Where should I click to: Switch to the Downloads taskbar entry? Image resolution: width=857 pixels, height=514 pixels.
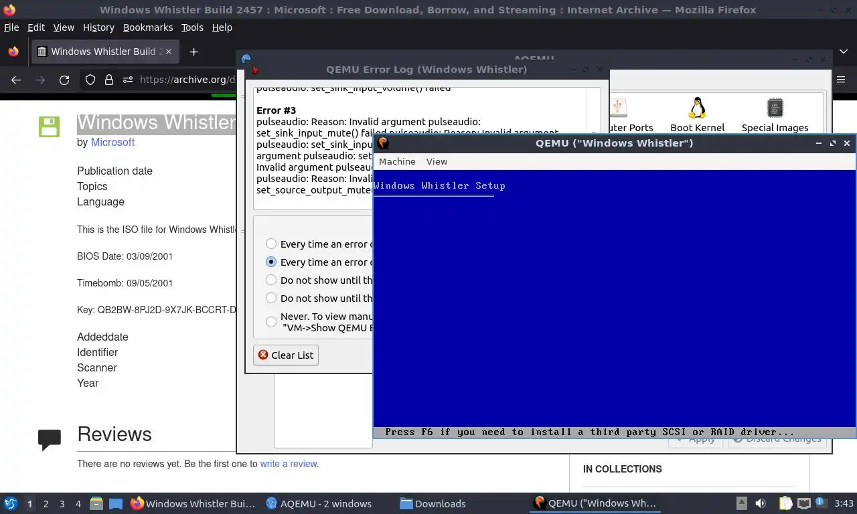pos(433,503)
